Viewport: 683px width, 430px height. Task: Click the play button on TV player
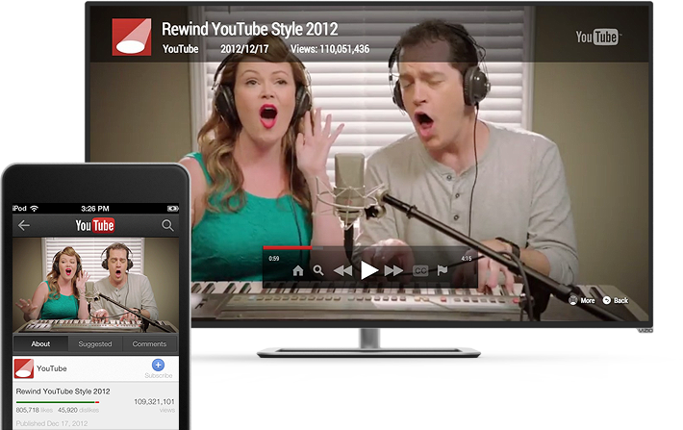369,270
